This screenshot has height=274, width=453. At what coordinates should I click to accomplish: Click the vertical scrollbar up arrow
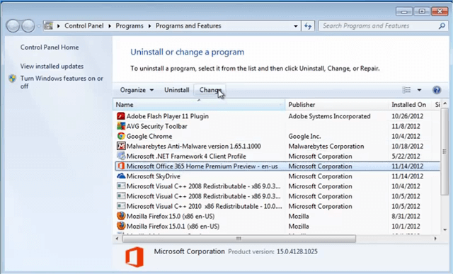445,103
